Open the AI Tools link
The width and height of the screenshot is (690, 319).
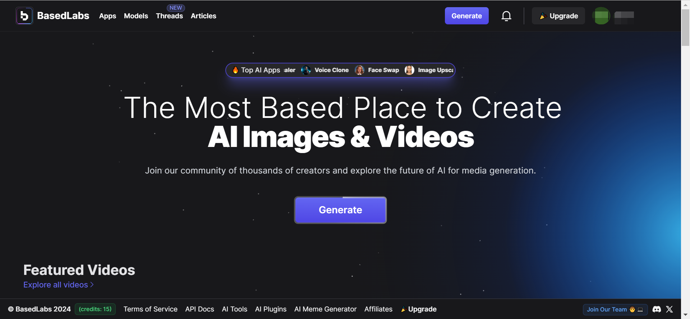click(x=234, y=309)
